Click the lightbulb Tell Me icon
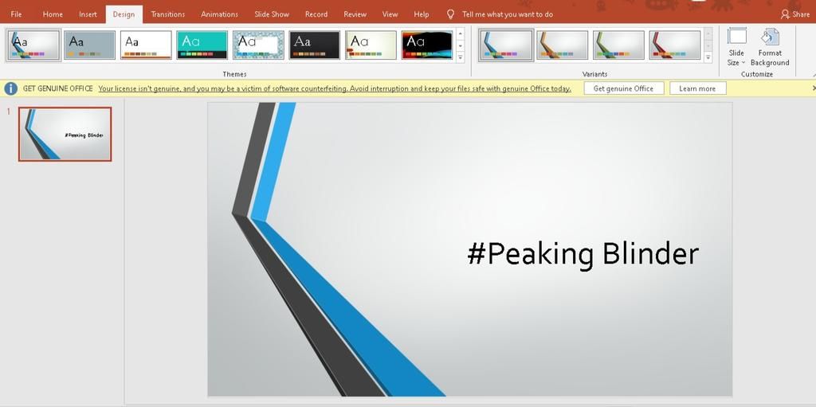The height and width of the screenshot is (407, 816). (x=451, y=14)
